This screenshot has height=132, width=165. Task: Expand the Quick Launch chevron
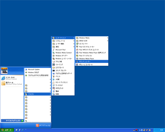point(26,129)
